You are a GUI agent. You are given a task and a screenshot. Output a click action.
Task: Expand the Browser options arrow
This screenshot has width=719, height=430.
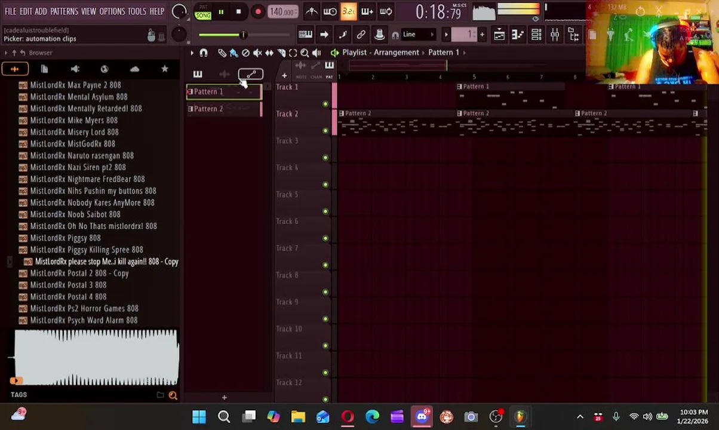pyautogui.click(x=6, y=53)
